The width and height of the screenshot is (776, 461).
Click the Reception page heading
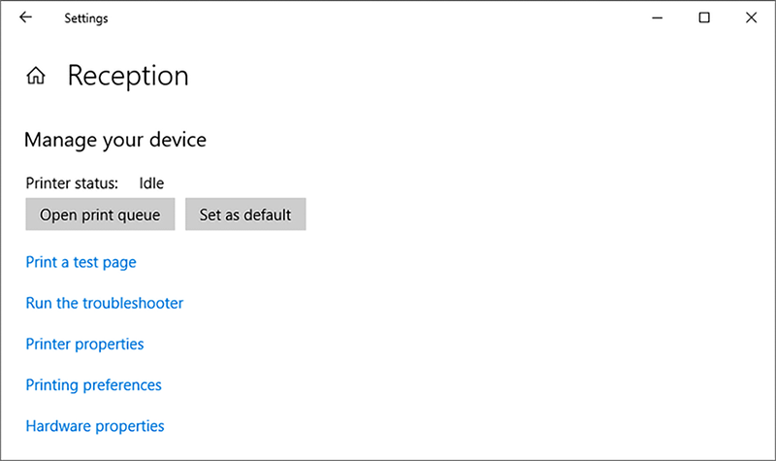tap(127, 76)
